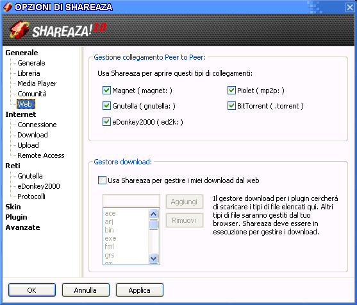Screen dimensions: 357x305
Task: Open the Connessione settings page
Action: [37, 125]
